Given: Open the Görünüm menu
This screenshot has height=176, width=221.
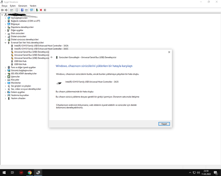Looking at the screenshot, I should pos(22,6).
